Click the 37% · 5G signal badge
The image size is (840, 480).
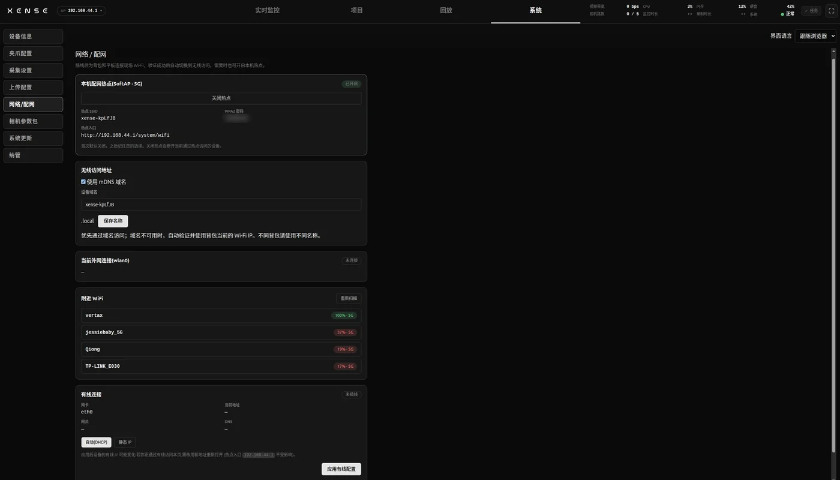(345, 332)
